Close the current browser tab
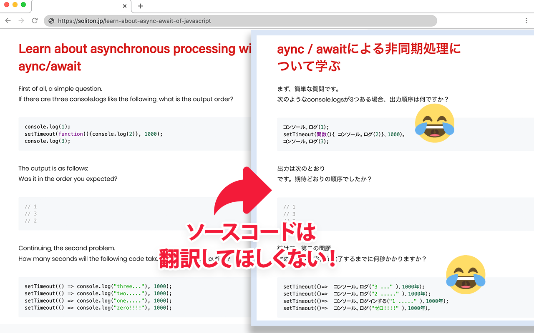534x333 pixels. (125, 6)
